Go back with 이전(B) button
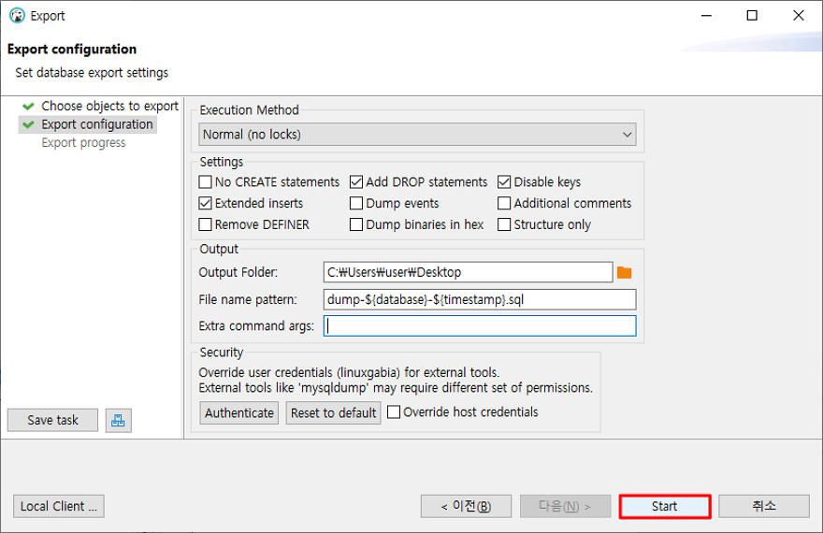Image resolution: width=823 pixels, height=533 pixels. pos(466,506)
